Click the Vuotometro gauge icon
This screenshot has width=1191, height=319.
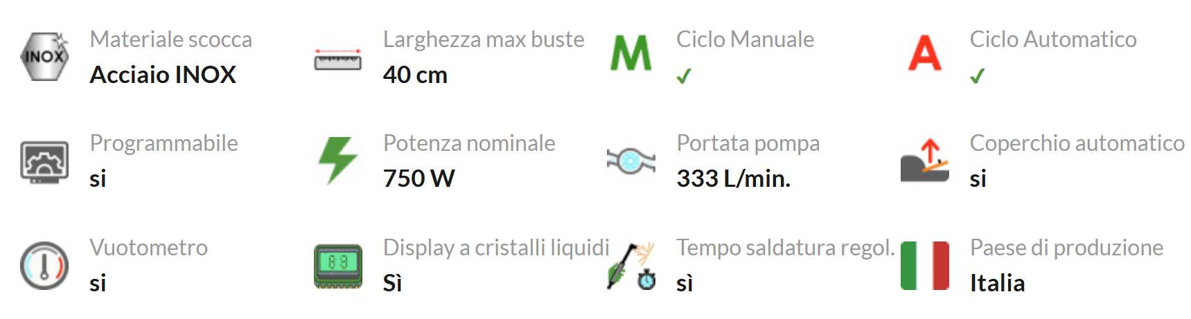coord(44,266)
